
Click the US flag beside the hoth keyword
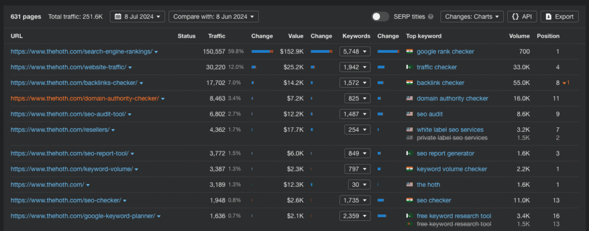pos(410,185)
